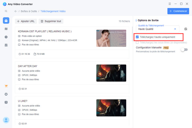Click Supprimer tout button
This screenshot has width=192, height=128.
click(x=51, y=21)
